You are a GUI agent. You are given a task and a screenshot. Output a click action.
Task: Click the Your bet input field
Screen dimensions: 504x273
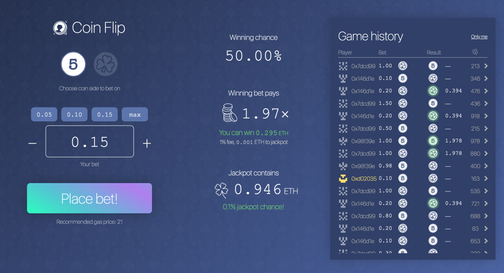tap(89, 142)
